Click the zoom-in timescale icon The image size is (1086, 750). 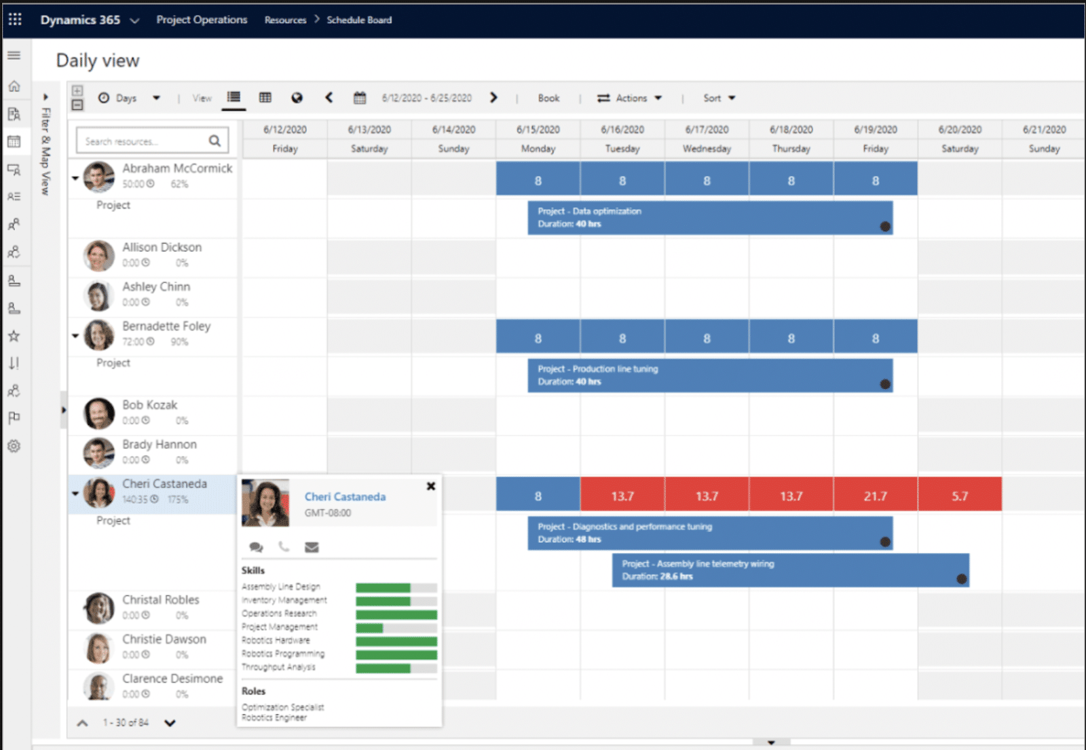click(x=77, y=90)
